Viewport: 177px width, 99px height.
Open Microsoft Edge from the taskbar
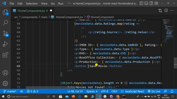80,97
